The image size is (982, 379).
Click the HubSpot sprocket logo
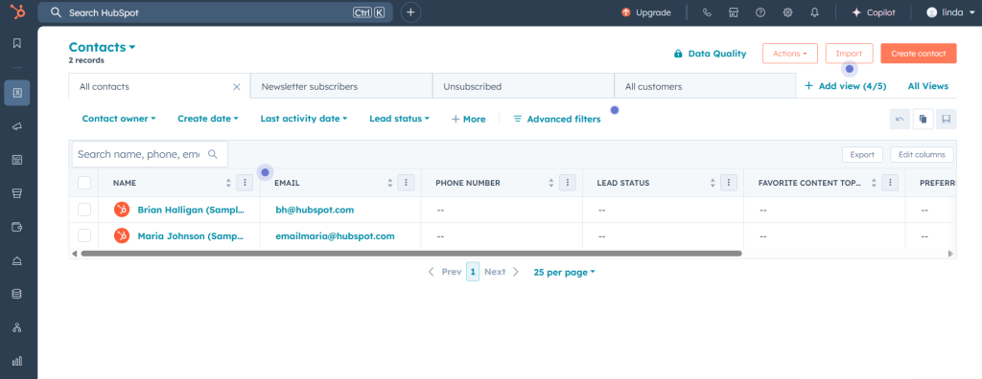pos(17,11)
